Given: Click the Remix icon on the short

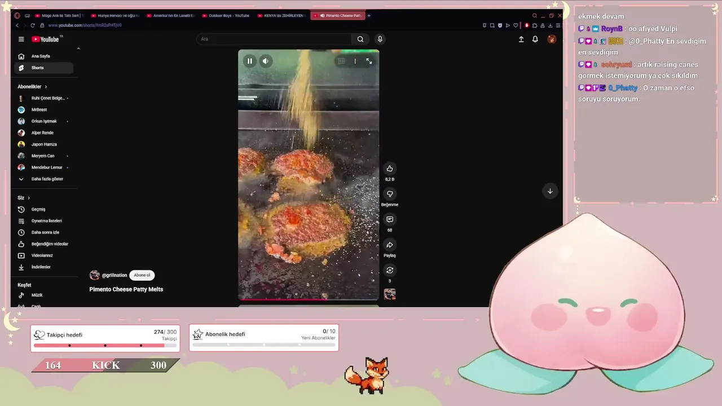Looking at the screenshot, I should coord(390,270).
